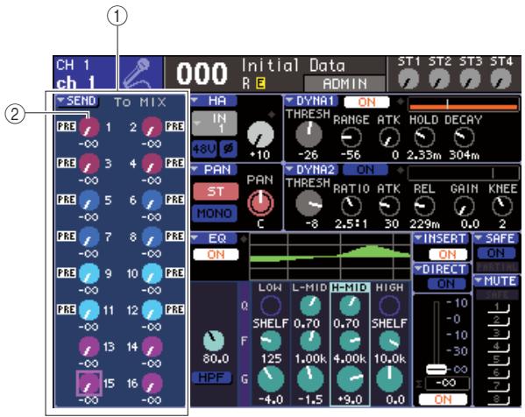525x417 pixels.
Task: Toggle the DYNA1 ON button
Action: coord(366,102)
